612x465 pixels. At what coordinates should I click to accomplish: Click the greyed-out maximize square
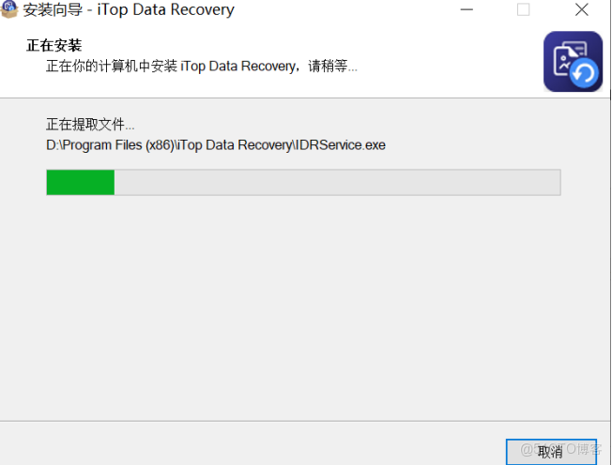[524, 9]
